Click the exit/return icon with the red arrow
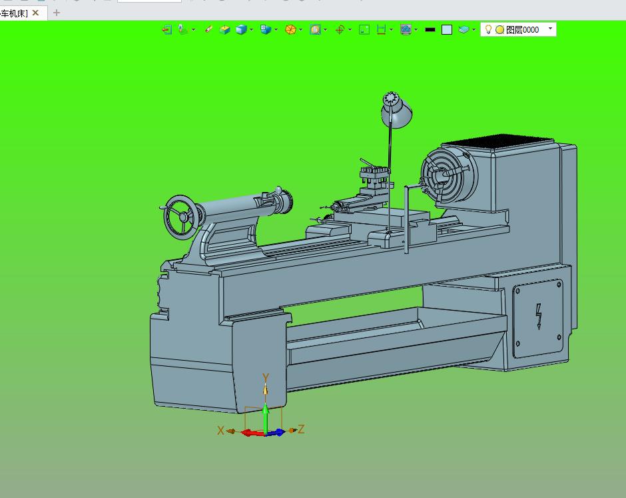The height and width of the screenshot is (498, 626). [x=167, y=29]
